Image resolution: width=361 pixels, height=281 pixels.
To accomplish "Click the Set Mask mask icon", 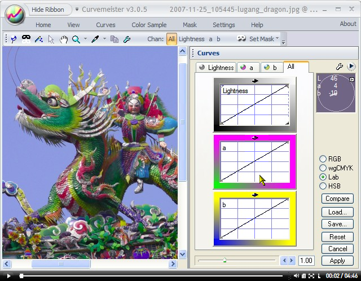I will [x=241, y=38].
